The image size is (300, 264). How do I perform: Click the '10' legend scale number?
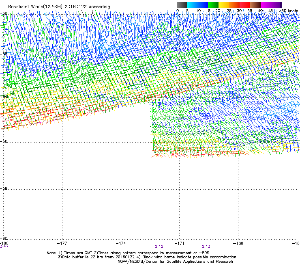198,11
